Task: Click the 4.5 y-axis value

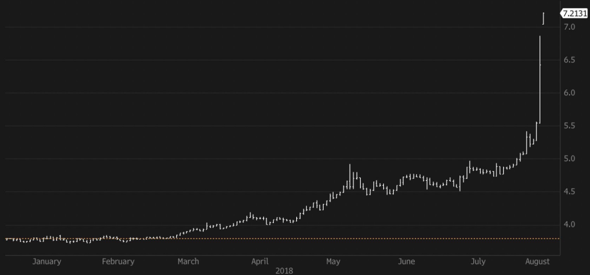Action: (x=569, y=192)
